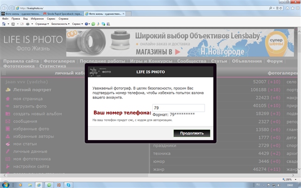Click the printer icon in command bar

(28, 23)
